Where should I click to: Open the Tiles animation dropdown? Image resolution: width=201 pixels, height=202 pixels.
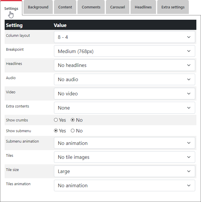[124, 185]
